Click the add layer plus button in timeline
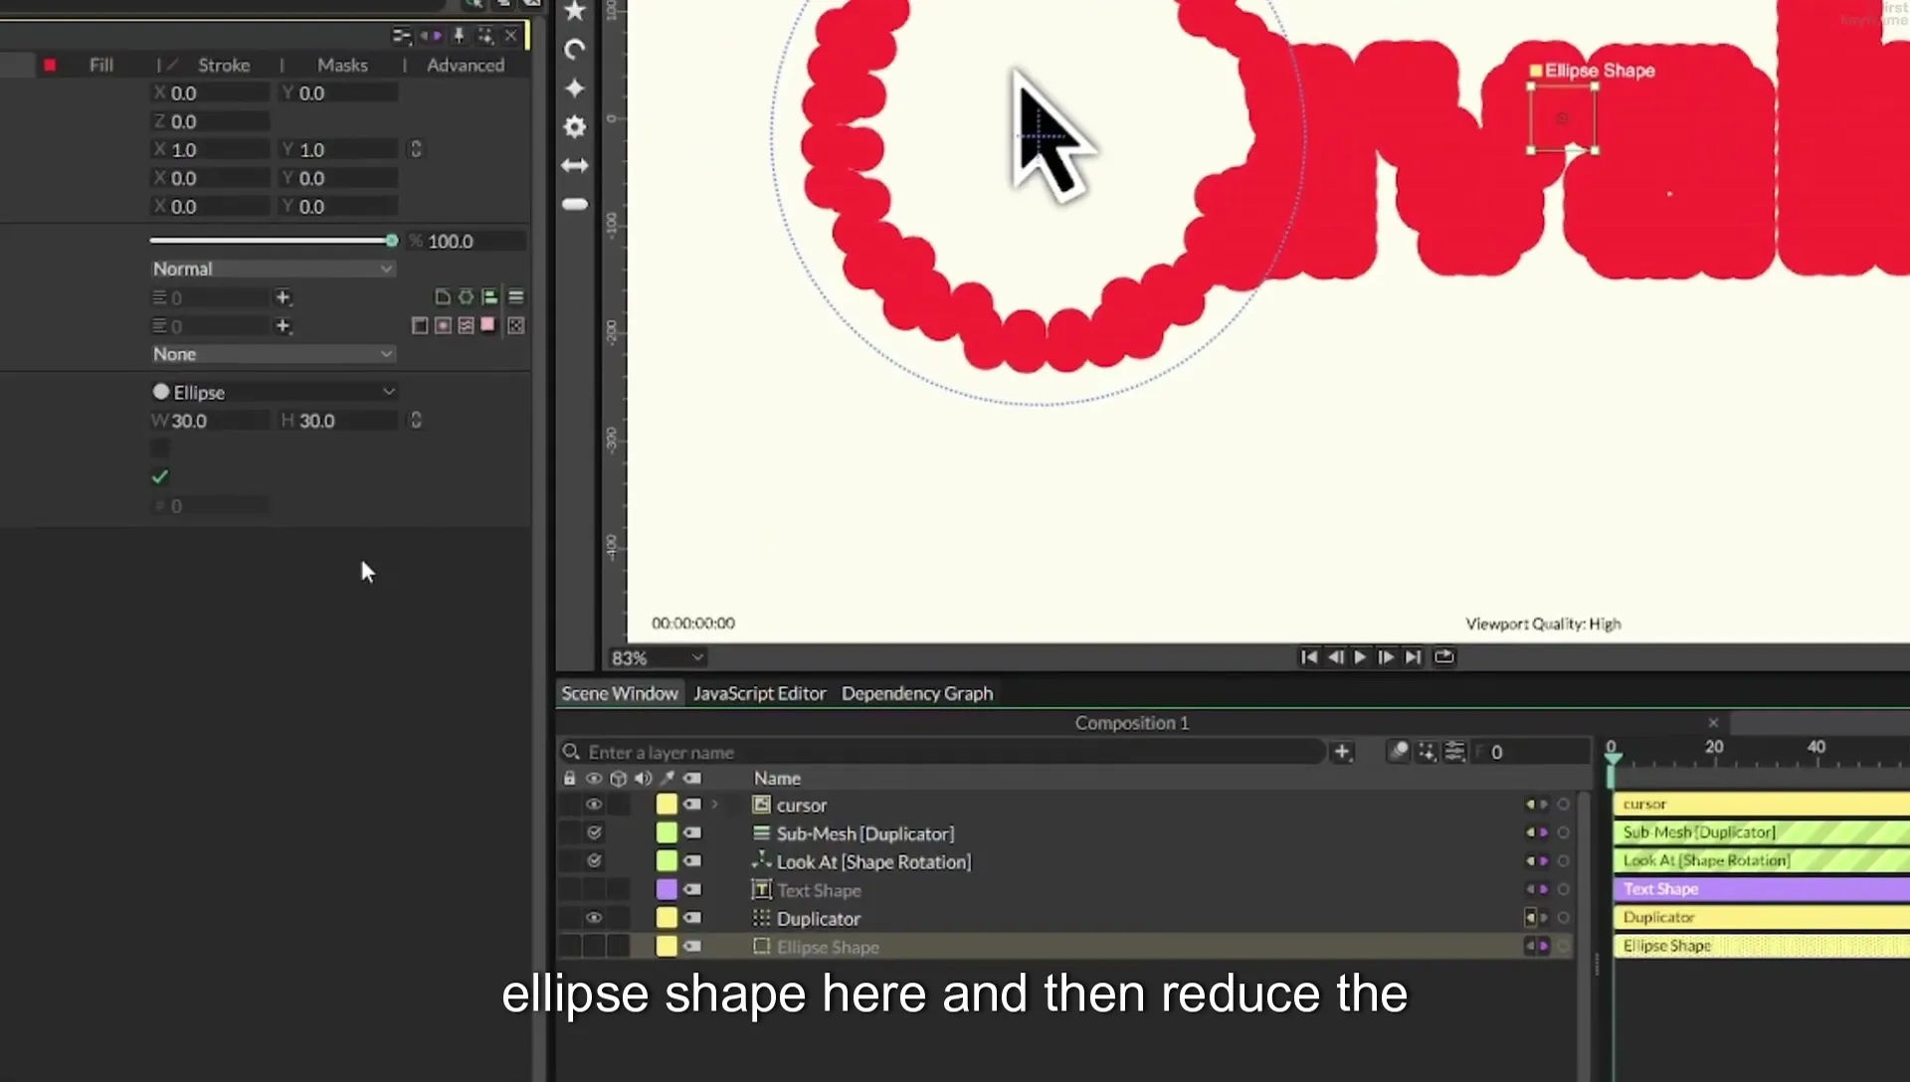Viewport: 1910px width, 1082px height. coord(1342,752)
